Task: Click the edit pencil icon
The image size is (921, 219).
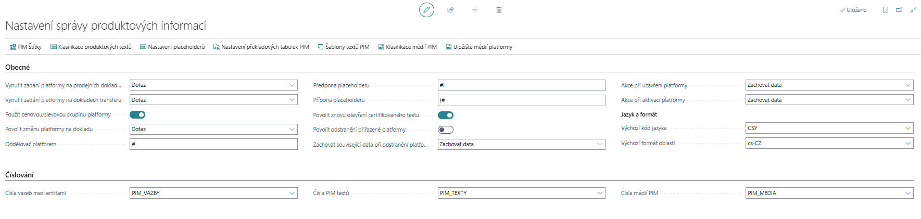Action: click(426, 10)
